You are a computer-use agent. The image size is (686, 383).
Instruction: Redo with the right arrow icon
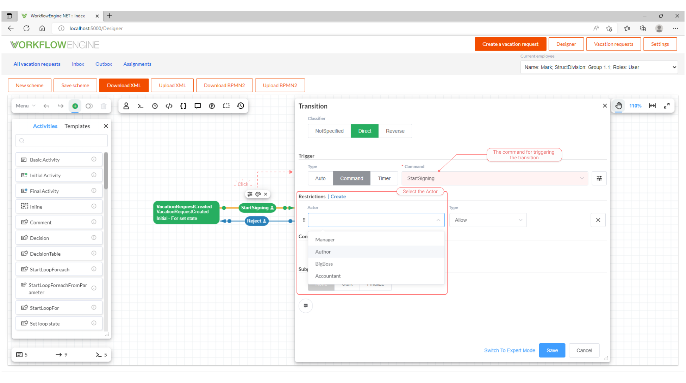coord(61,106)
